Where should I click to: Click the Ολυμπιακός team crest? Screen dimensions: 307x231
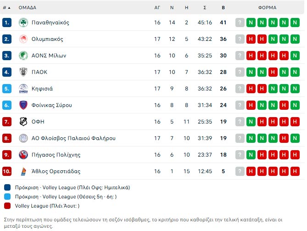coord(23,39)
